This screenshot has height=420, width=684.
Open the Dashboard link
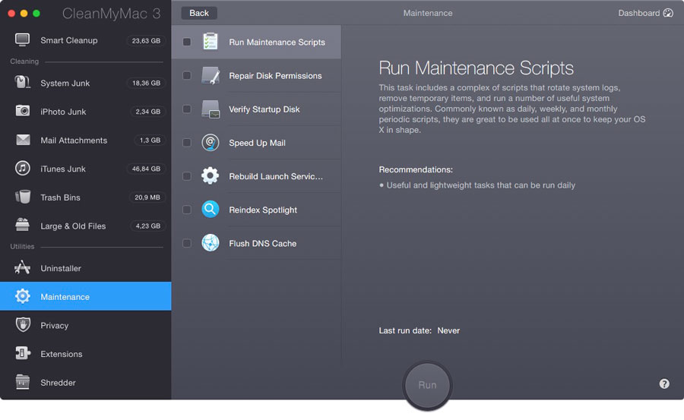click(639, 13)
